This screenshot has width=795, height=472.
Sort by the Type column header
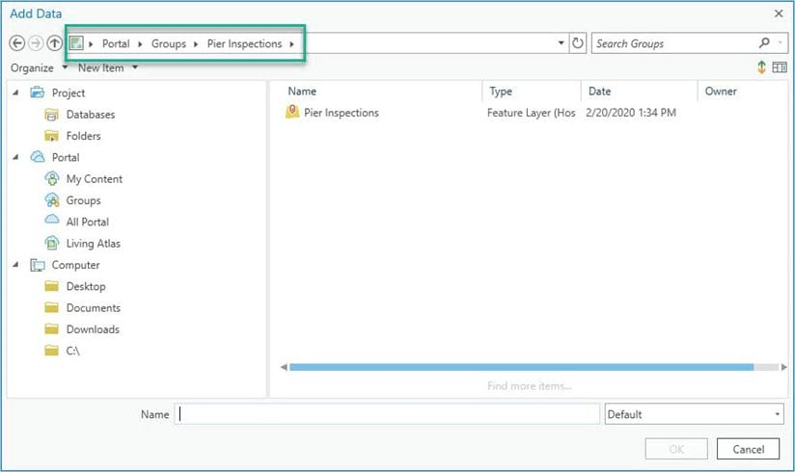pyautogui.click(x=501, y=92)
